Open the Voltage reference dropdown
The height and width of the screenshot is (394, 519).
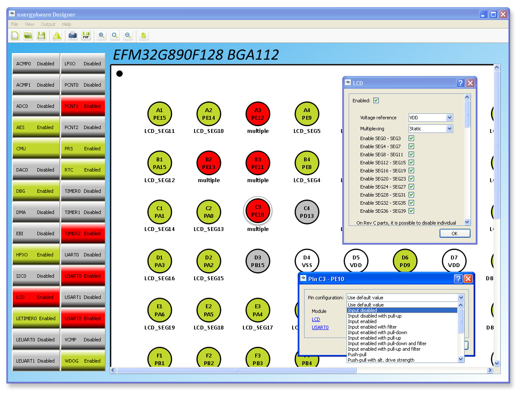click(431, 118)
